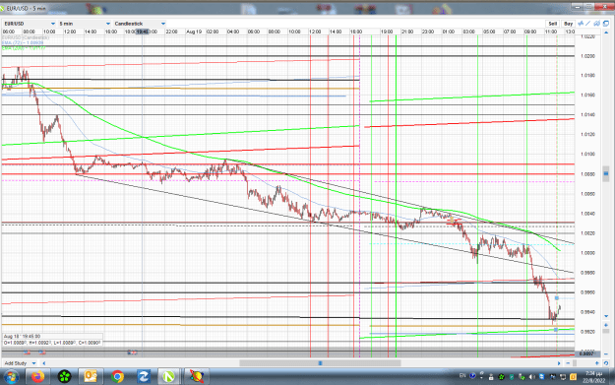
Task: Click the first US flag event marker
Action: [x=27, y=353]
